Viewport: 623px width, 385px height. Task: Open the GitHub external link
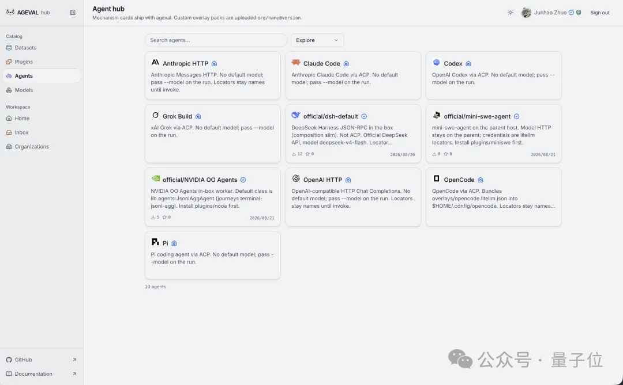(42, 360)
